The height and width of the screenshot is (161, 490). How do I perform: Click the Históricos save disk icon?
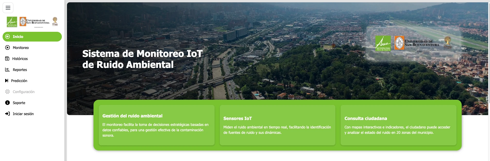7,59
